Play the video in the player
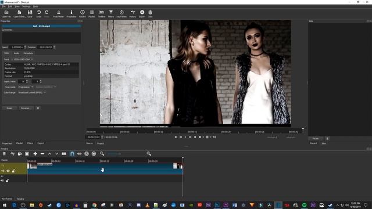372x209 pixels. [185, 137]
